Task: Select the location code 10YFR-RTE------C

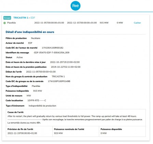Action: pos(37,100)
